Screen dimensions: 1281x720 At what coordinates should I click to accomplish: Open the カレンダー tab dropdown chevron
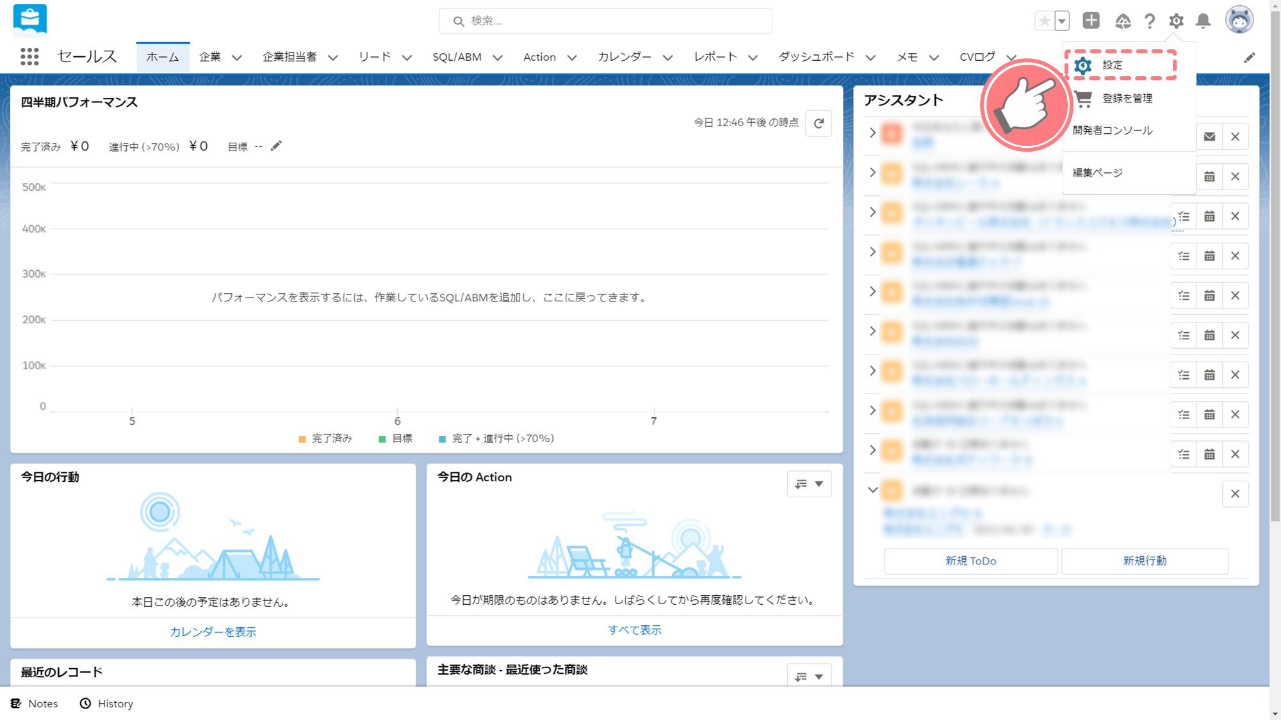tap(668, 58)
